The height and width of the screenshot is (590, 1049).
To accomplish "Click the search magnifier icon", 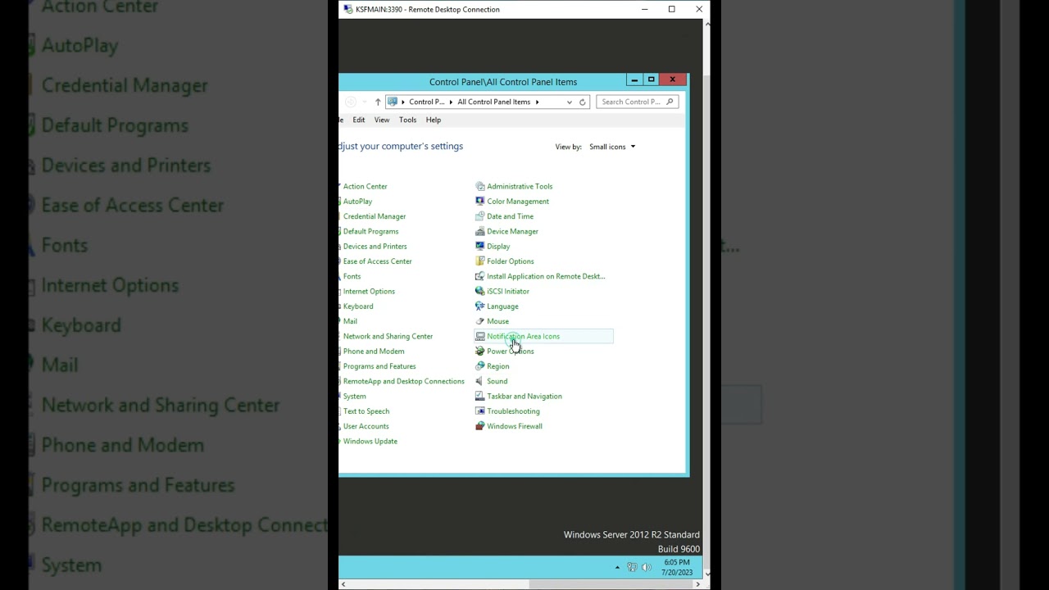I will click(670, 102).
